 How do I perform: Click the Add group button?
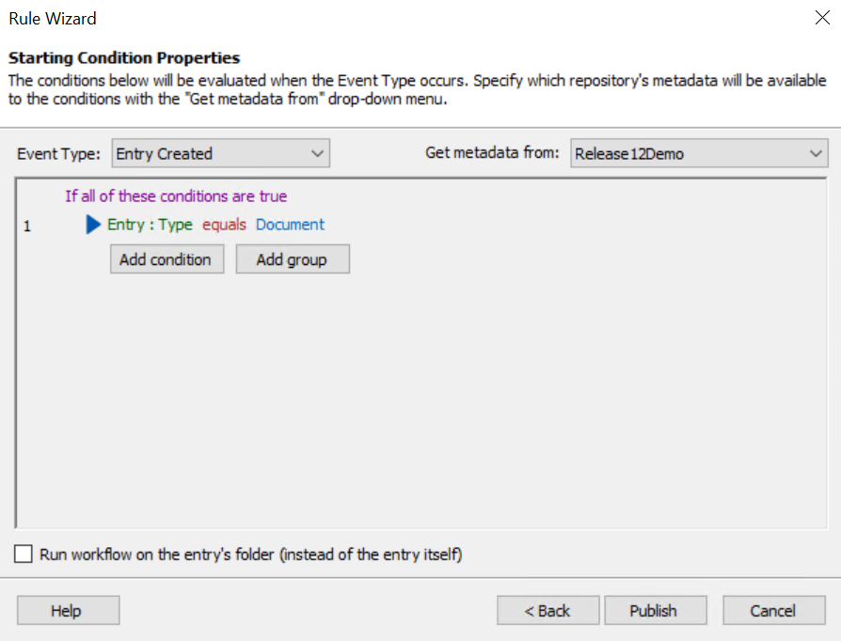(x=292, y=259)
